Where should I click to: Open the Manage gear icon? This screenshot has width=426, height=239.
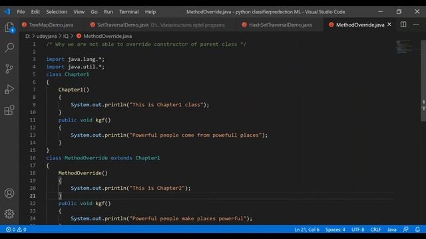pyautogui.click(x=9, y=214)
